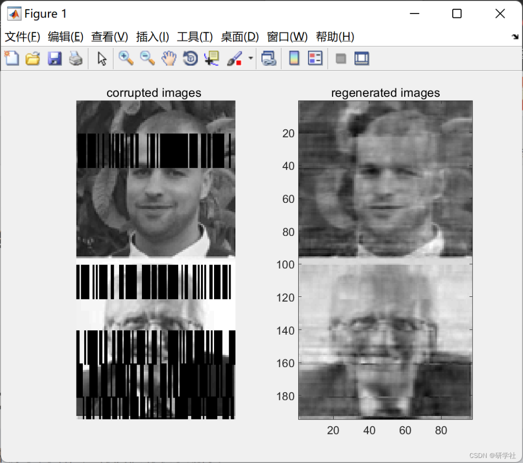Image resolution: width=523 pixels, height=463 pixels.
Task: Dock the figure using the corner arrow
Action: pos(515,37)
